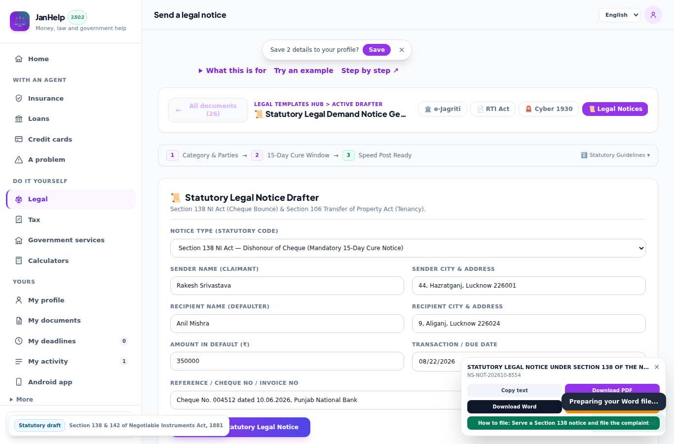Close the statutory legal notice popup

(657, 367)
